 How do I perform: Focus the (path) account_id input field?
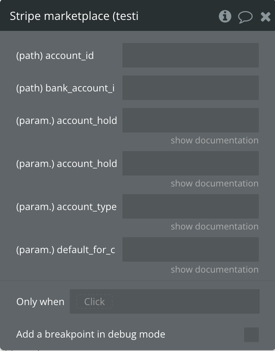tap(191, 55)
